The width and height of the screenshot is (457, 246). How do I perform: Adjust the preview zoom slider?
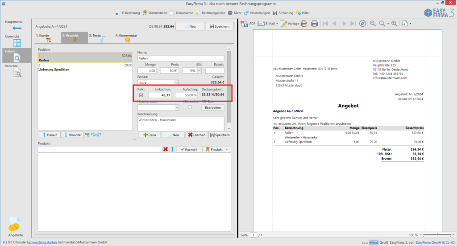click(x=437, y=235)
